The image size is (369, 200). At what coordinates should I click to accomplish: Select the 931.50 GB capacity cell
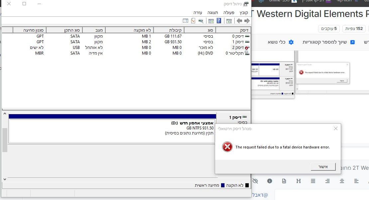[173, 42]
